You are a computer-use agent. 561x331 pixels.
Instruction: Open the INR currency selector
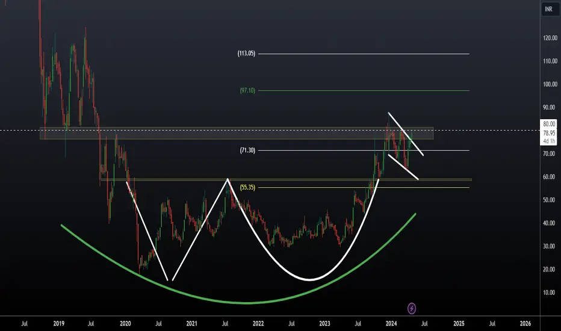click(x=549, y=9)
